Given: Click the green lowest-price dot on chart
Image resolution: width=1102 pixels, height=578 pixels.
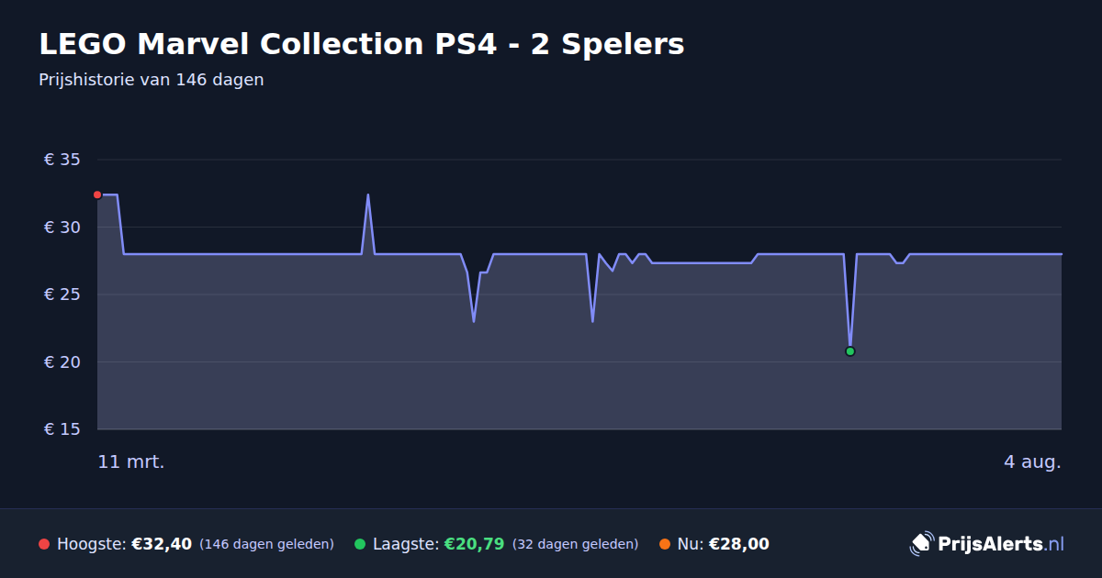Looking at the screenshot, I should [x=850, y=351].
